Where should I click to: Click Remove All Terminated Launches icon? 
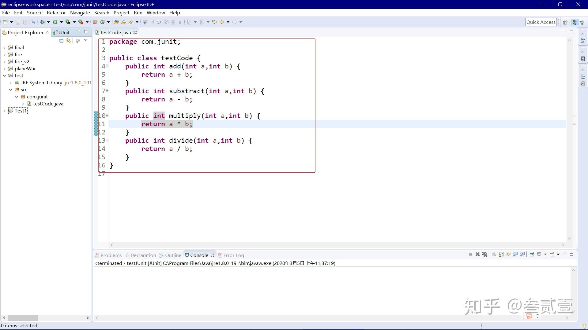(x=484, y=254)
